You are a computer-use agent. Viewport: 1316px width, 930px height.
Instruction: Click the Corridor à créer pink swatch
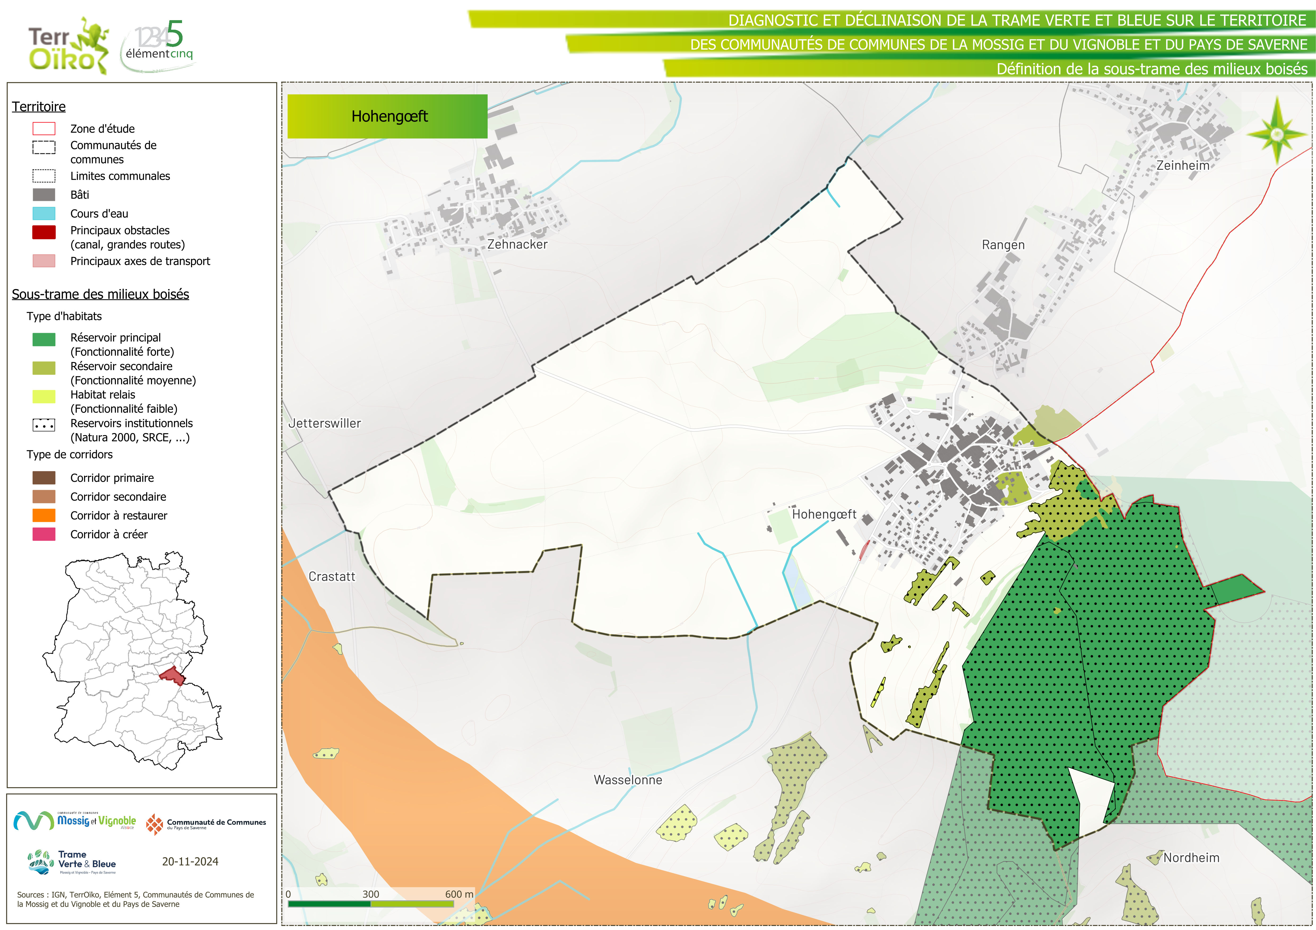point(44,534)
